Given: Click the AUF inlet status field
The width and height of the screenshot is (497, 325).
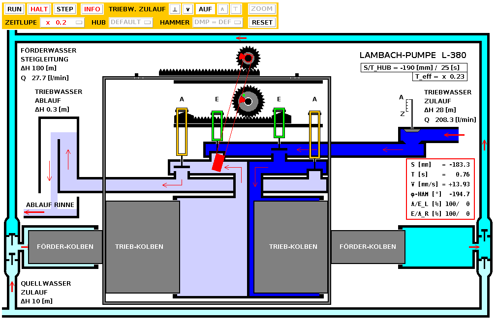Looking at the screenshot, I should [205, 9].
